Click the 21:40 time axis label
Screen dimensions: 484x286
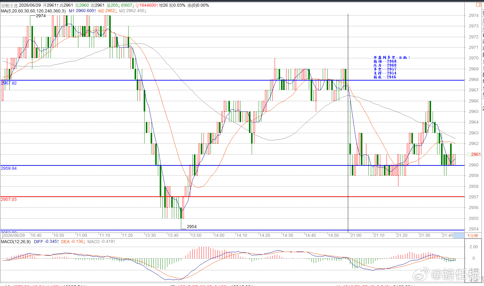448,236
